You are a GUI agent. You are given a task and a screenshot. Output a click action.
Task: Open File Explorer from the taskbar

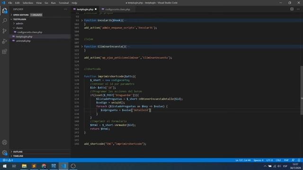point(24,166)
